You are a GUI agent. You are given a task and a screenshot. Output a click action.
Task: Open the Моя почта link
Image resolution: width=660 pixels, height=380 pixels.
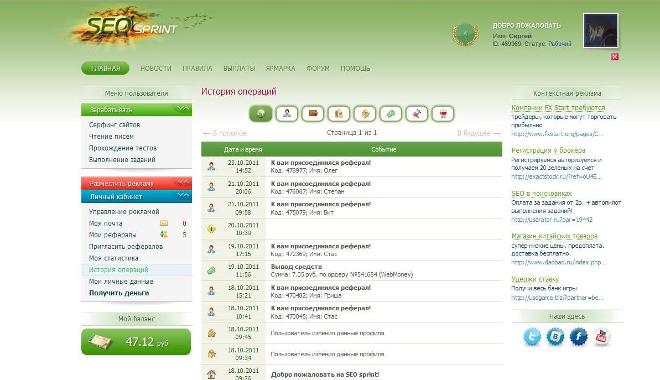(x=105, y=223)
